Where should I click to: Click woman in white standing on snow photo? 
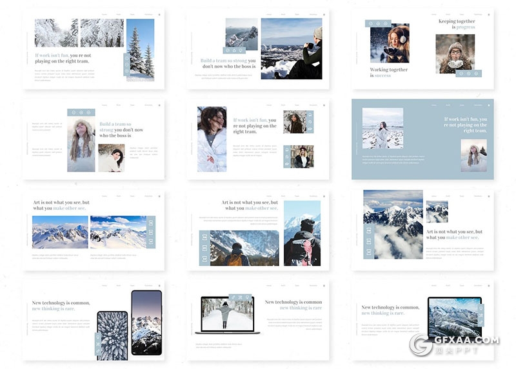[x=382, y=128]
